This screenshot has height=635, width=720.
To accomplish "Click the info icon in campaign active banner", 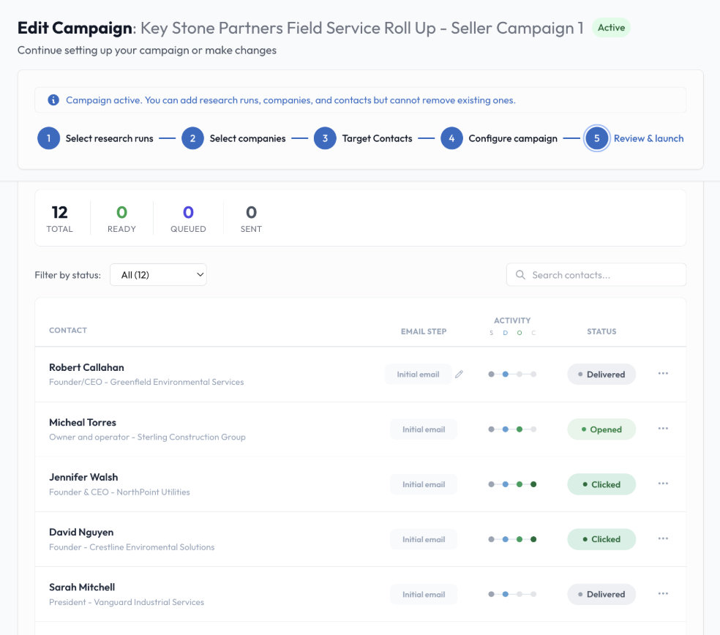I will point(53,99).
